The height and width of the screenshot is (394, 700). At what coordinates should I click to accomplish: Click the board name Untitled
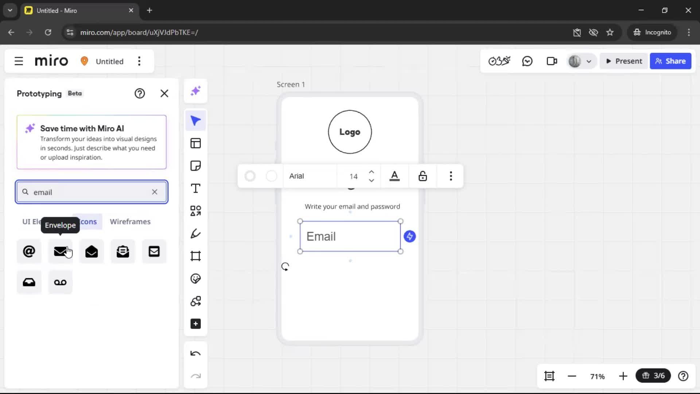(x=109, y=61)
